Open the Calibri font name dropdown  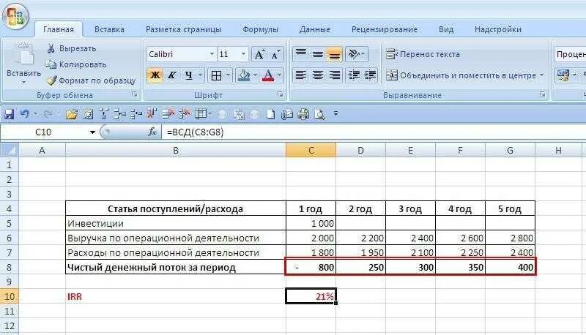pos(212,54)
